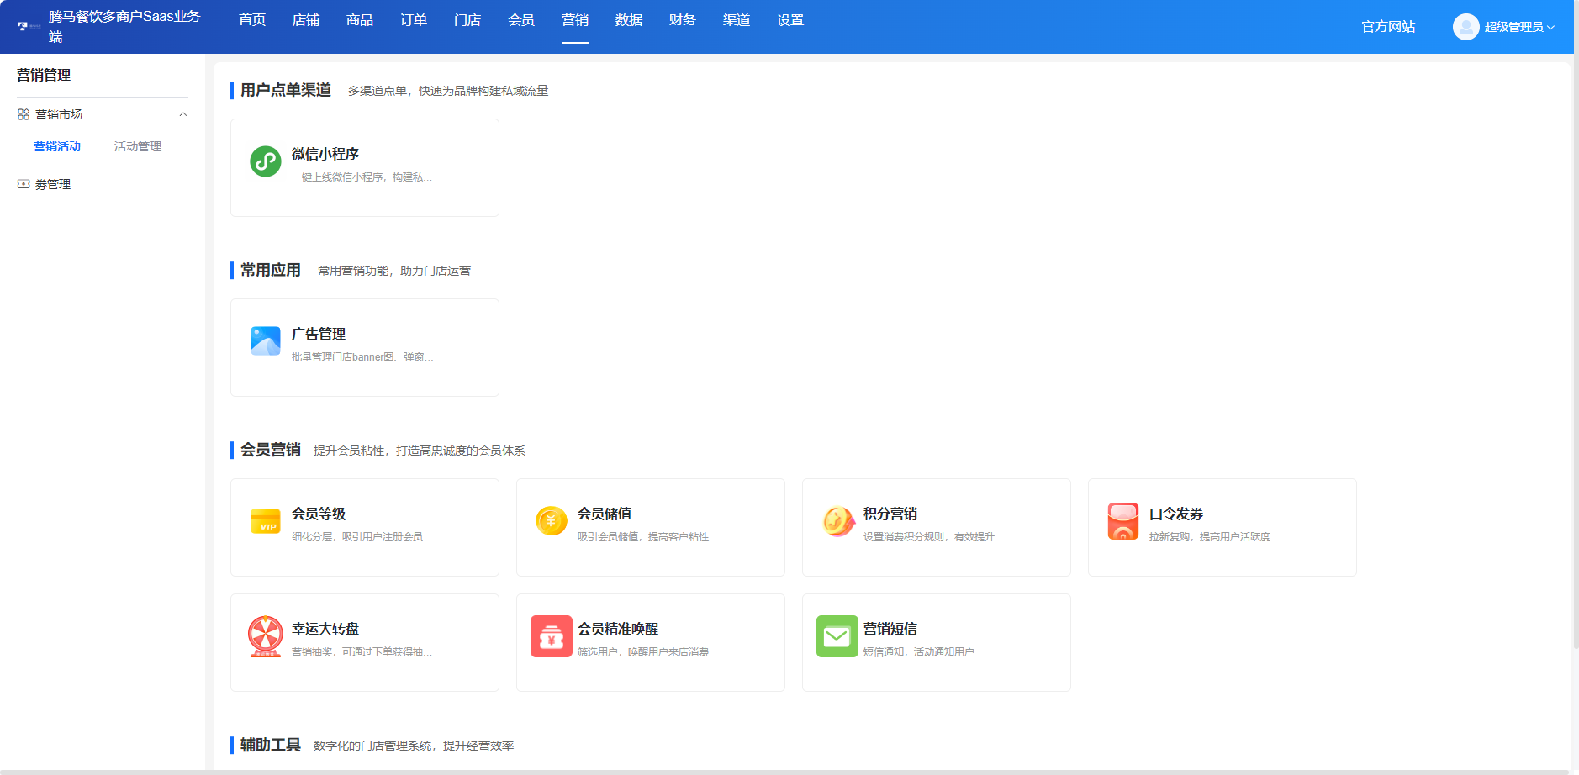Screen dimensions: 1579x775
Task: Open the 会员储值 stored-value feature
Action: 650,527
